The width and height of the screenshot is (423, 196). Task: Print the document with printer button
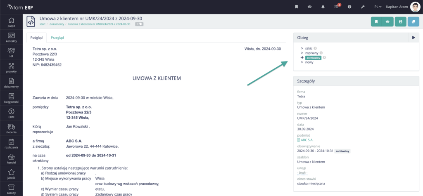point(401,21)
